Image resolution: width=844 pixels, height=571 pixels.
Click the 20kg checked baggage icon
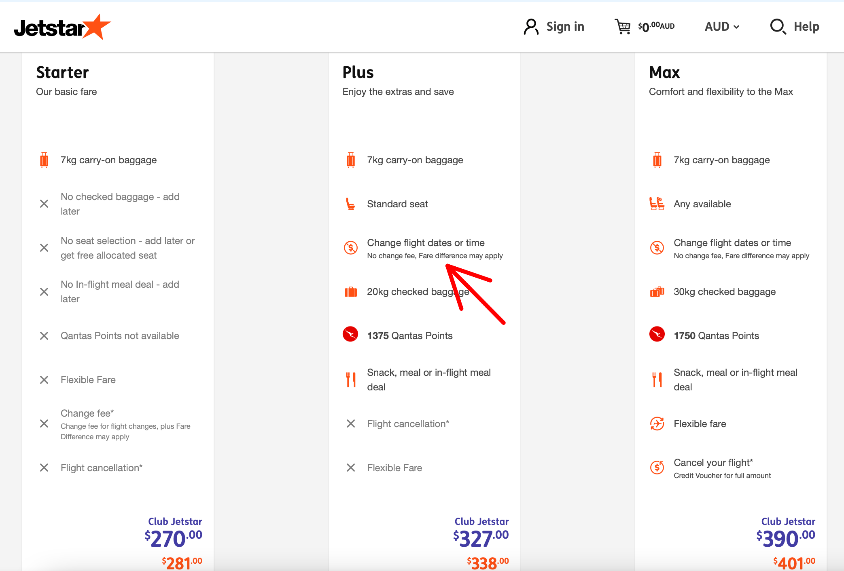click(351, 292)
